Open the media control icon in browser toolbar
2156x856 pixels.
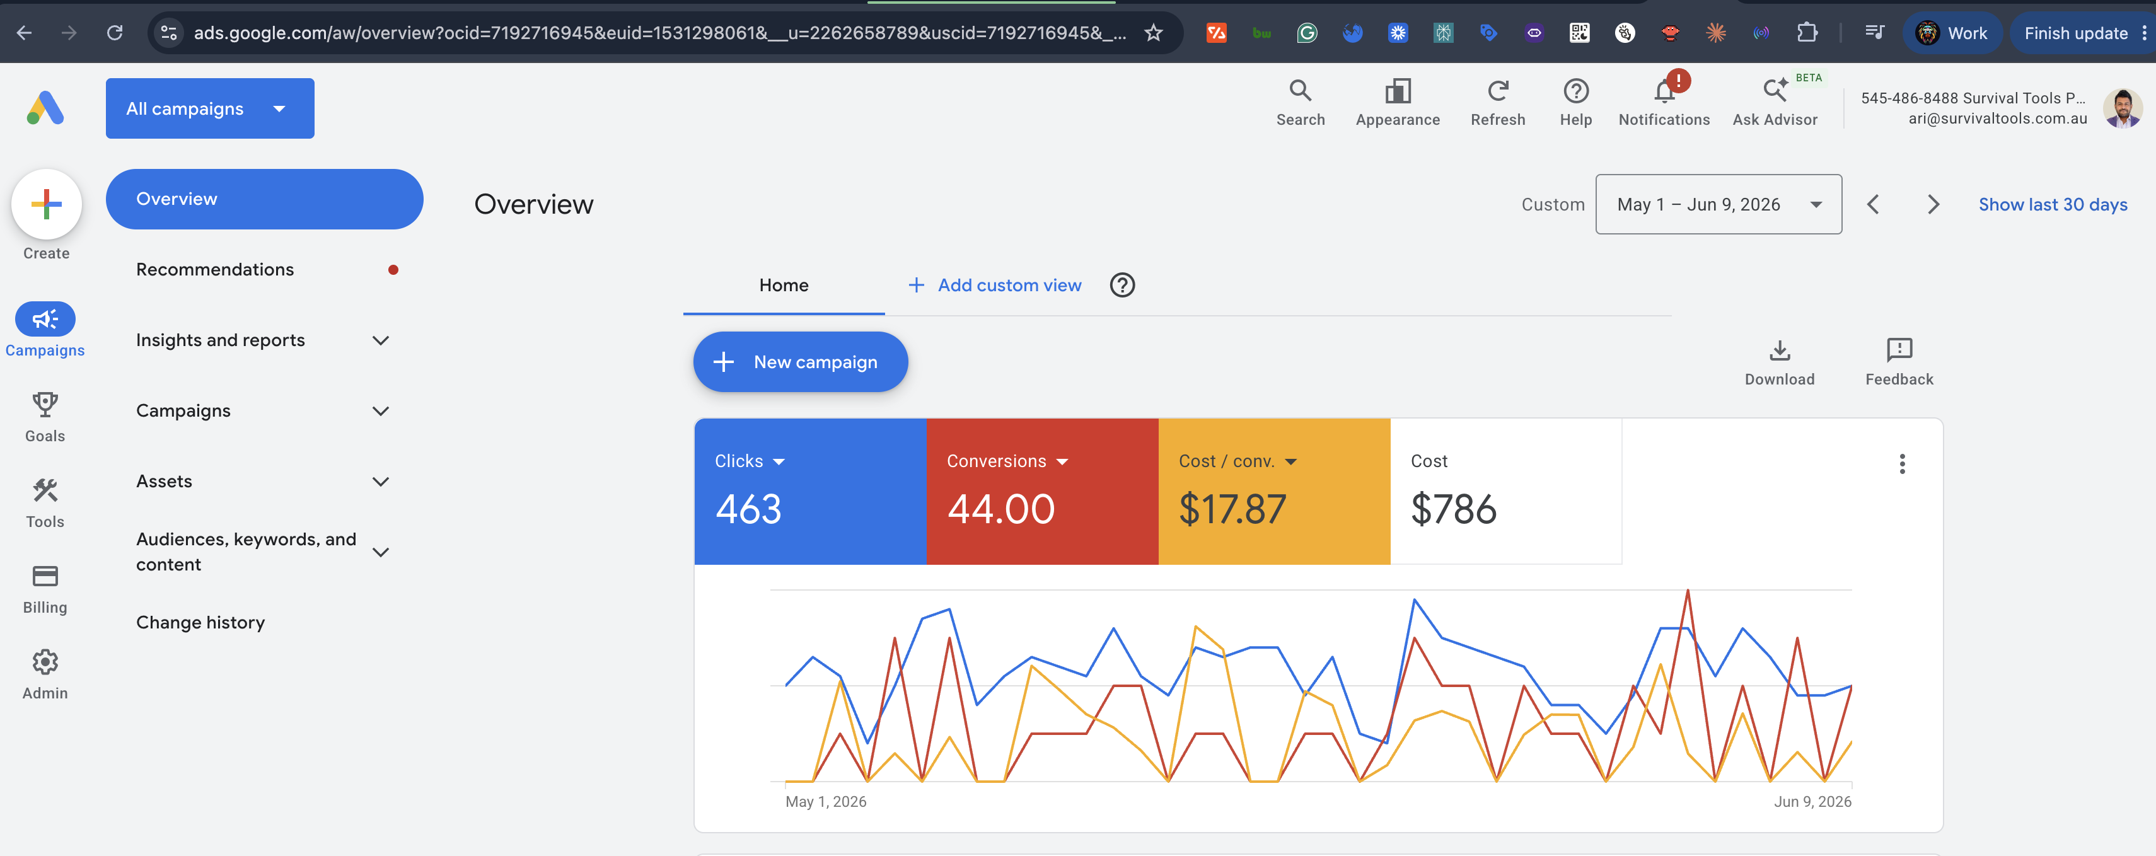pyautogui.click(x=1875, y=33)
